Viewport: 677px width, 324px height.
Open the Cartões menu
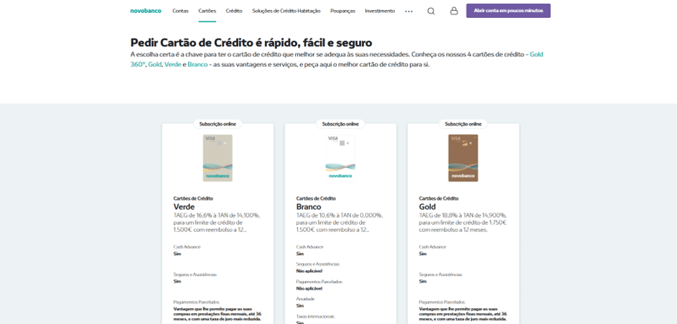207,11
